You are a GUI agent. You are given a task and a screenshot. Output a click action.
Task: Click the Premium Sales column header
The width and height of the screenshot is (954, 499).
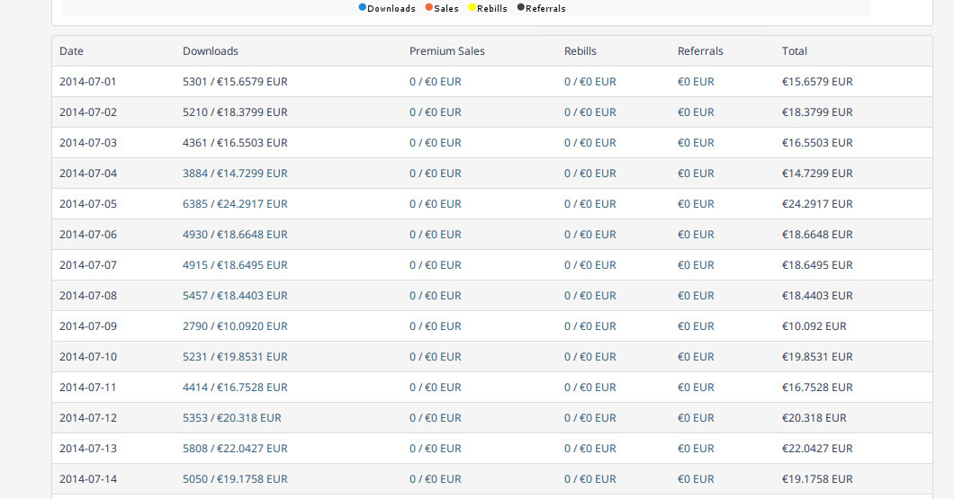click(x=446, y=51)
